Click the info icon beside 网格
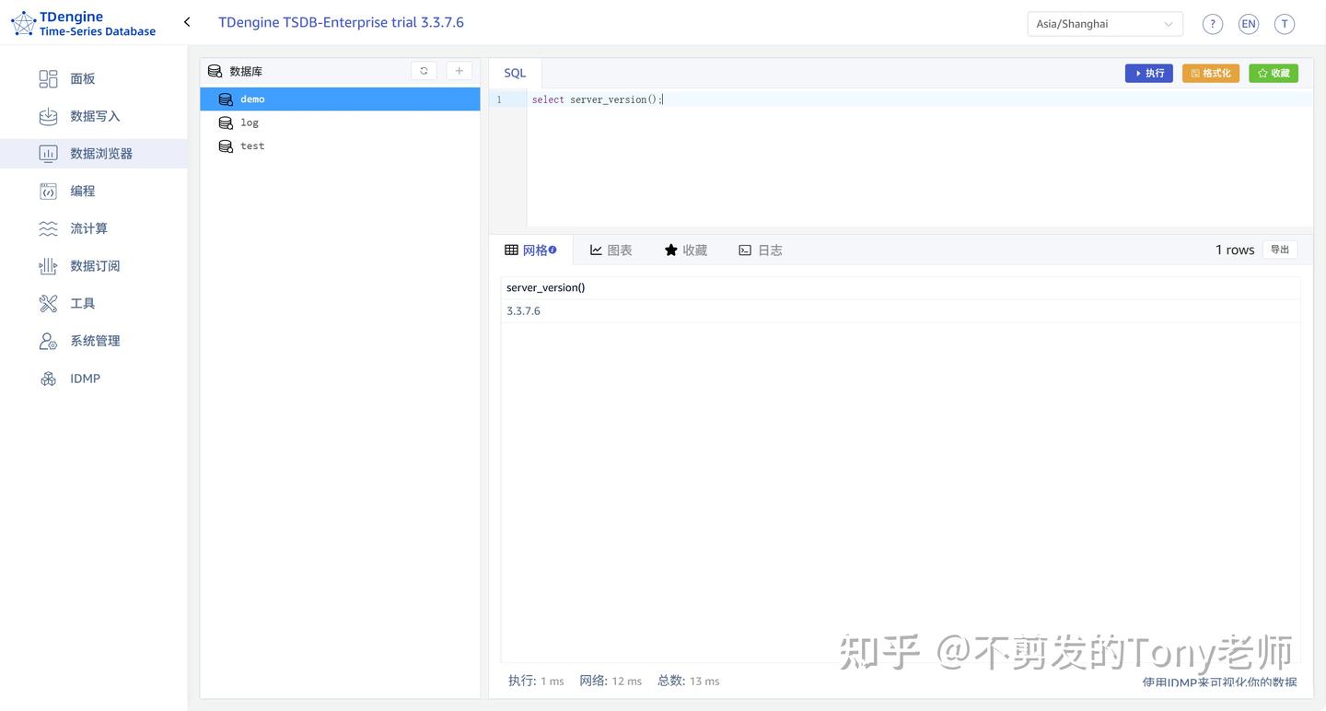 552,250
